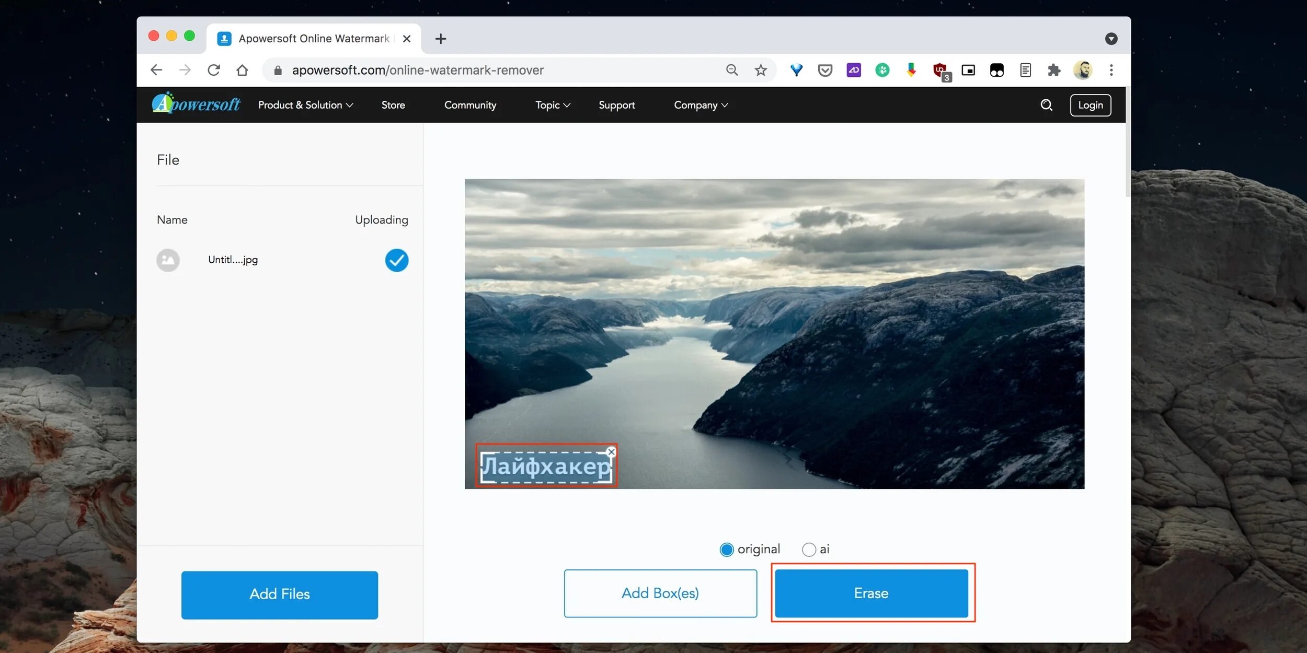The image size is (1307, 653).
Task: Click the browser extensions puzzle icon
Action: click(x=1053, y=69)
